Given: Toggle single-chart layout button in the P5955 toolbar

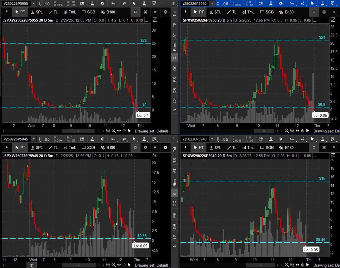Looking at the screenshot, I should [x=135, y=12].
